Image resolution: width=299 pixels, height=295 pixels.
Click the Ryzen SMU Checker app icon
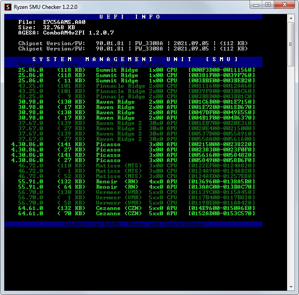tap(8, 7)
